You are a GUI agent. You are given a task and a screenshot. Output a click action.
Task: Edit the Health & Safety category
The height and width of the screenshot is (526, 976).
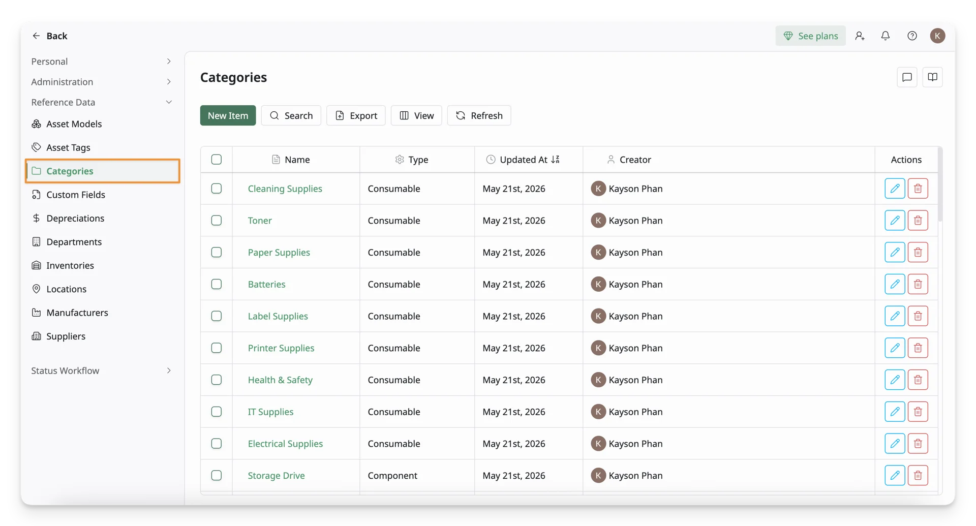point(895,380)
